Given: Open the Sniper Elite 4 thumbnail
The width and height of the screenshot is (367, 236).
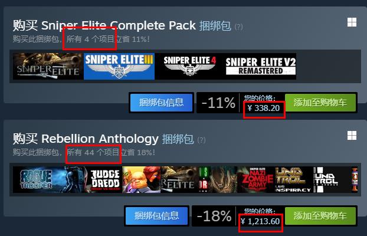Looking at the screenshot, I should click(x=189, y=66).
